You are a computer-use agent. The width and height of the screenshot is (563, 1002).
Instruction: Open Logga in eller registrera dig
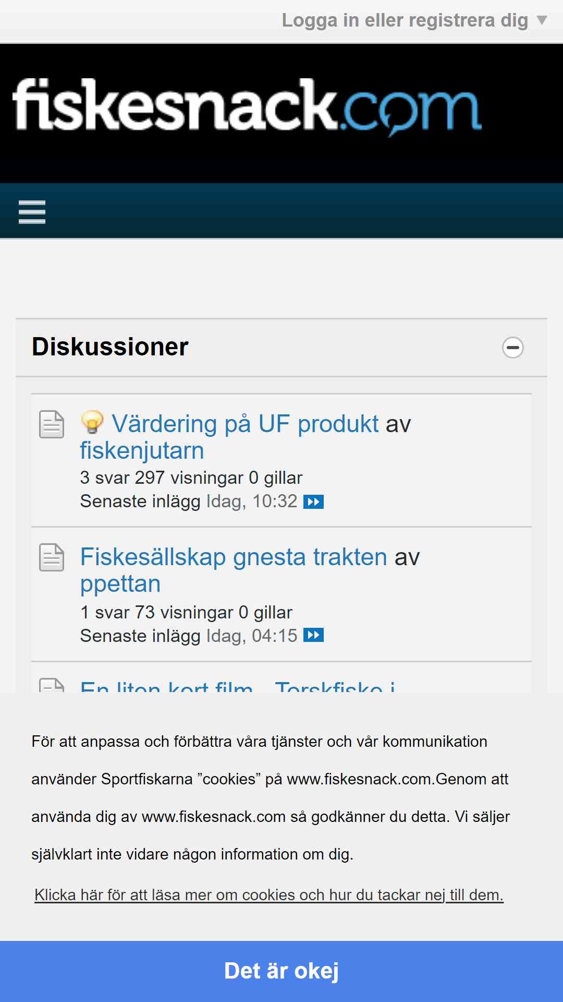tap(405, 20)
